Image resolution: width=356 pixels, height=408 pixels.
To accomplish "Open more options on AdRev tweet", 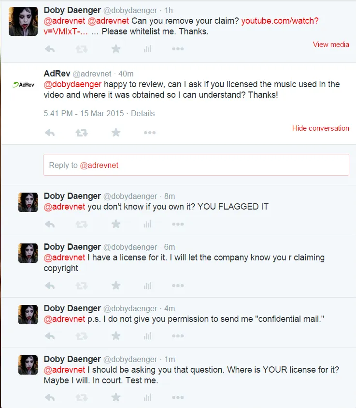I will click(x=150, y=133).
